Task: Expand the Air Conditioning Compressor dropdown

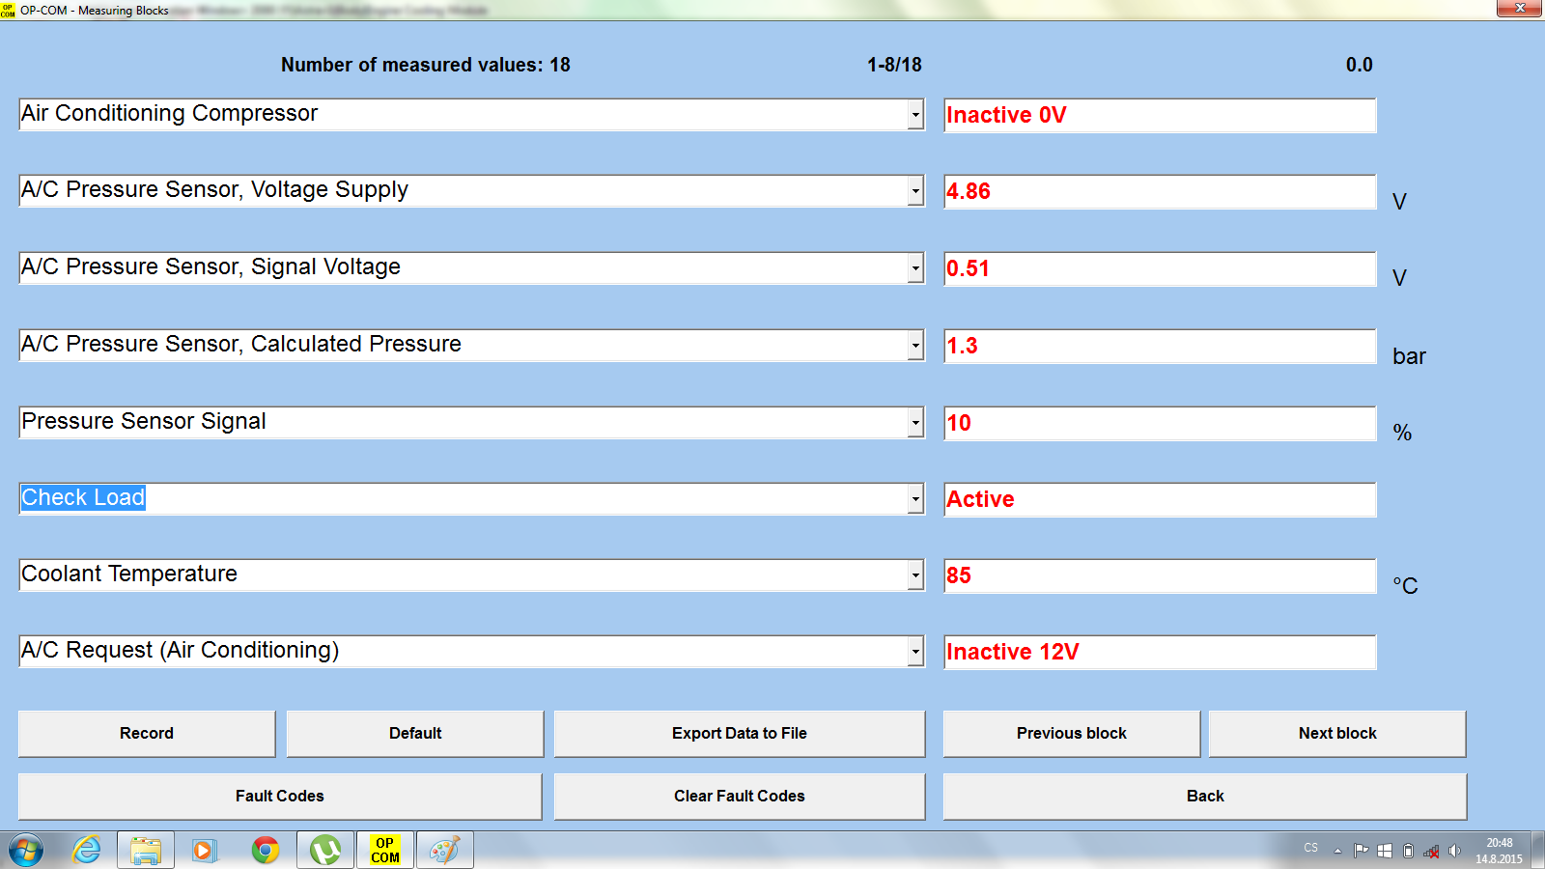Action: click(914, 115)
